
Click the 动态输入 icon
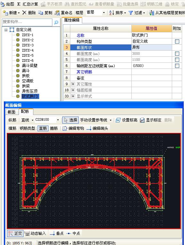pos(27,233)
